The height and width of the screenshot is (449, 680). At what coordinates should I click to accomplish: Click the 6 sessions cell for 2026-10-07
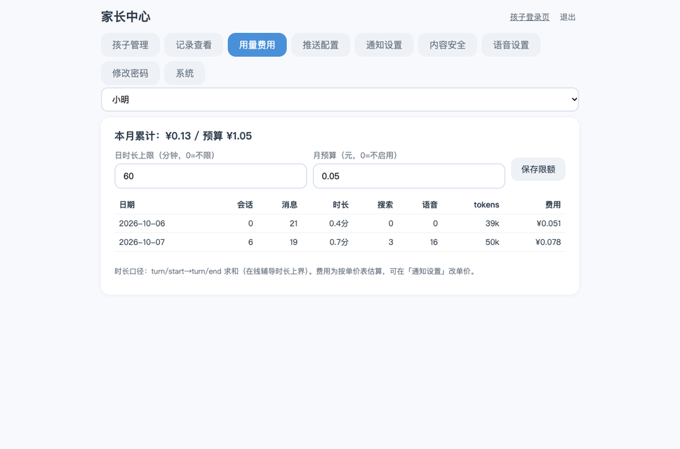coord(251,242)
